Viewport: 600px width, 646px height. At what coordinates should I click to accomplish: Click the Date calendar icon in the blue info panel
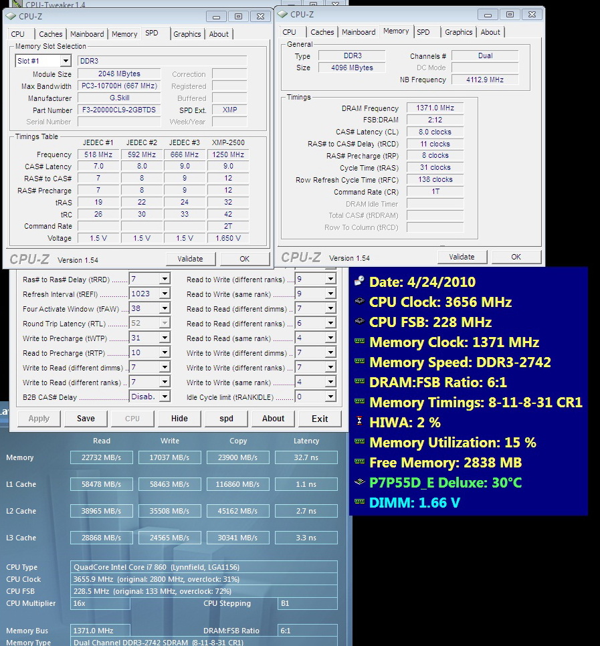click(x=359, y=281)
